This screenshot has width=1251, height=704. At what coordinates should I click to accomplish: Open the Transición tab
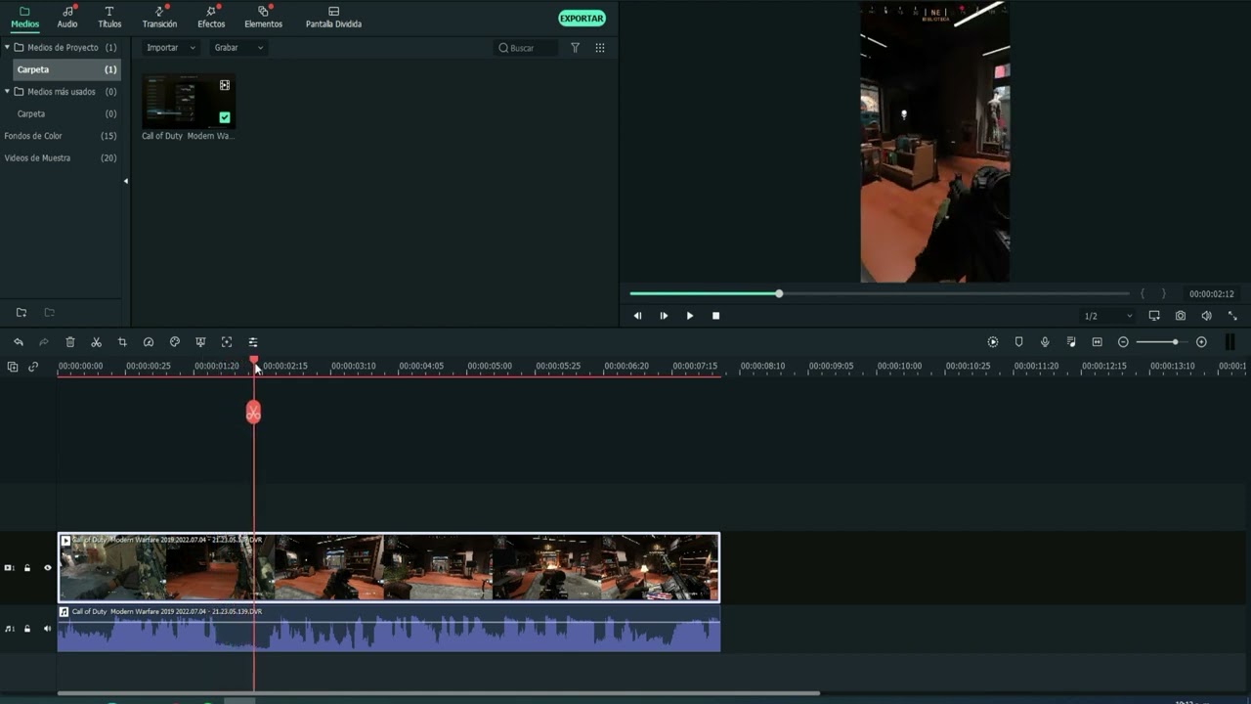coord(159,17)
